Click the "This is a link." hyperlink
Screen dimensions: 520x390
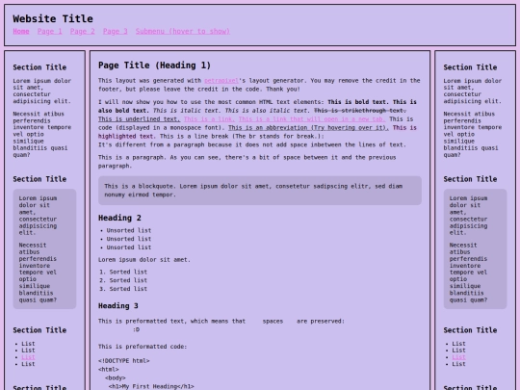[x=209, y=119]
